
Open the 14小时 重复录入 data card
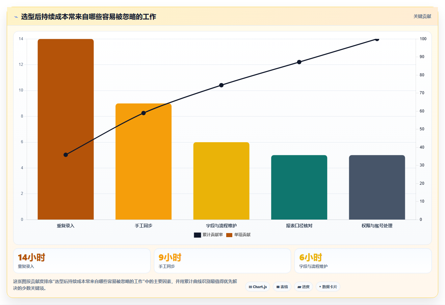pyautogui.click(x=82, y=261)
